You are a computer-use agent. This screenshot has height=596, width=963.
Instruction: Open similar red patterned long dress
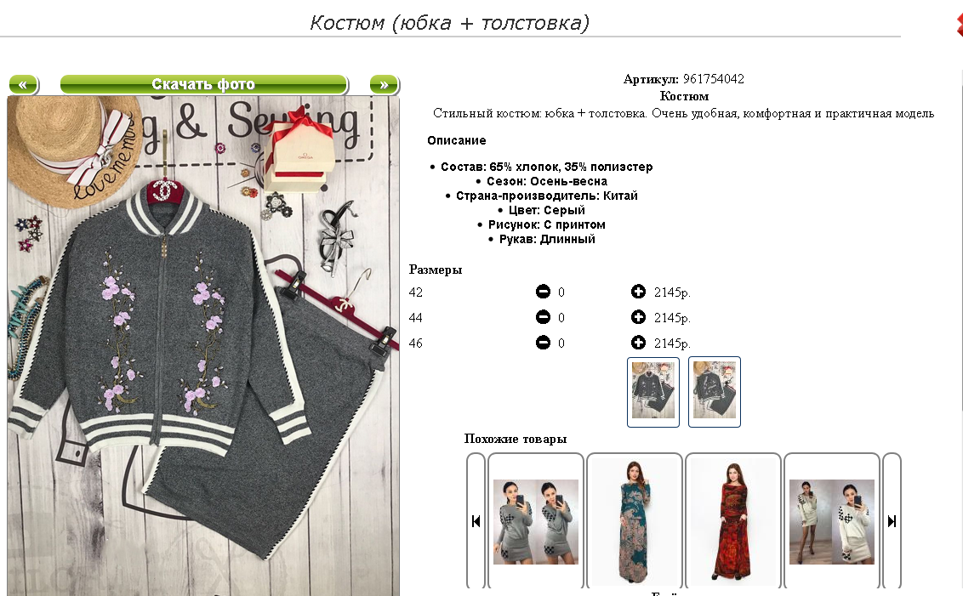pos(733,522)
